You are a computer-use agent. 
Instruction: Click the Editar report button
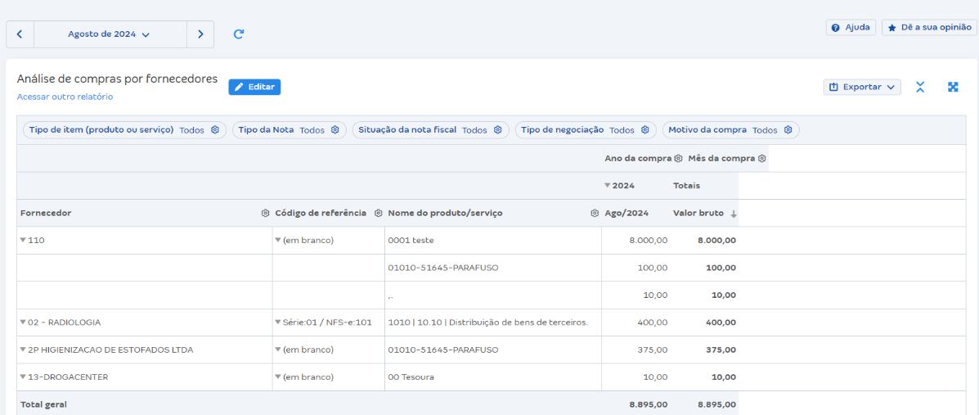pos(254,87)
